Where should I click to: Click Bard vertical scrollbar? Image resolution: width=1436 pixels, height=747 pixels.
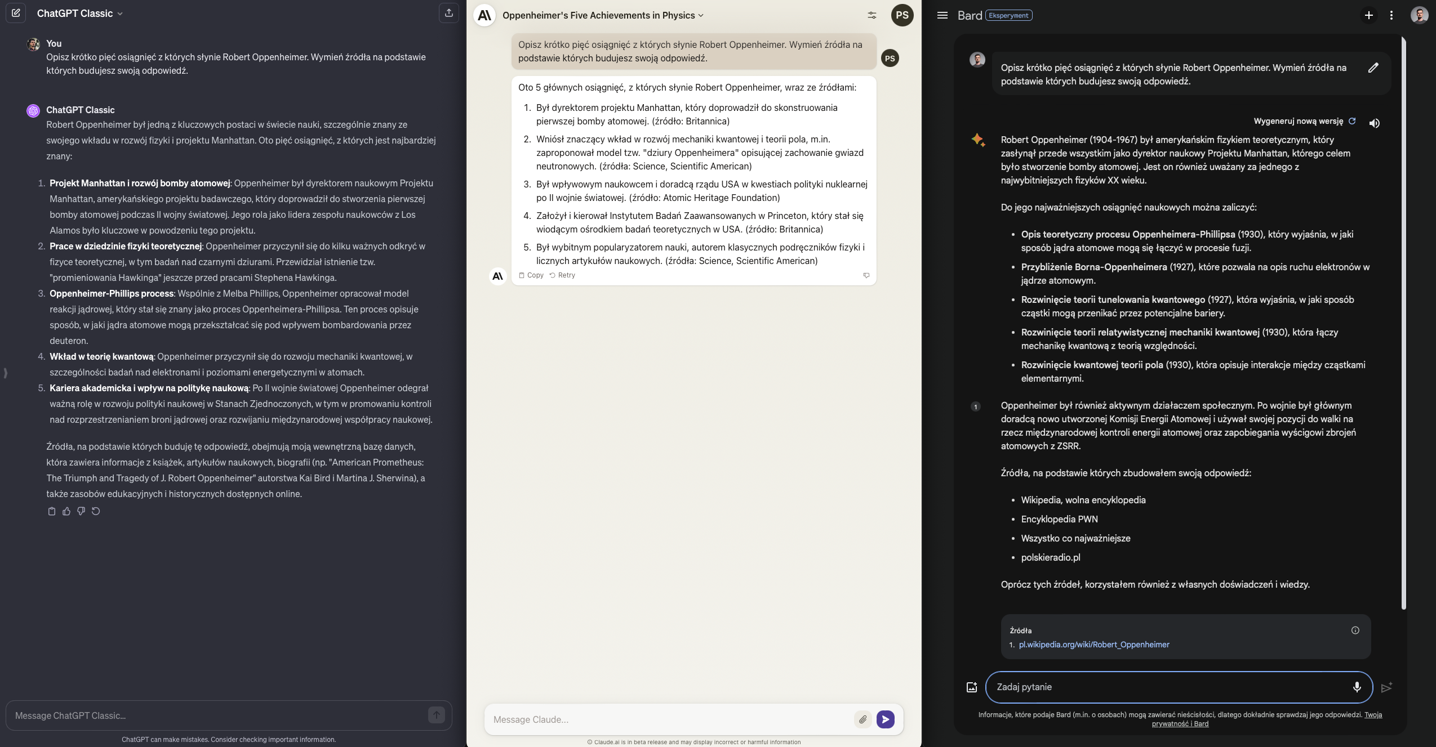pyautogui.click(x=1403, y=322)
